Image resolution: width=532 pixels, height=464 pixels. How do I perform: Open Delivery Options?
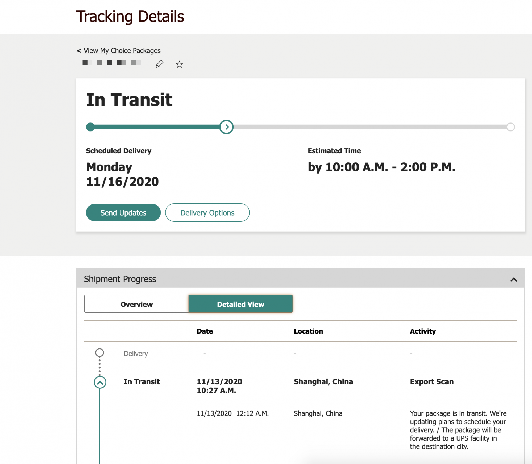click(x=207, y=212)
